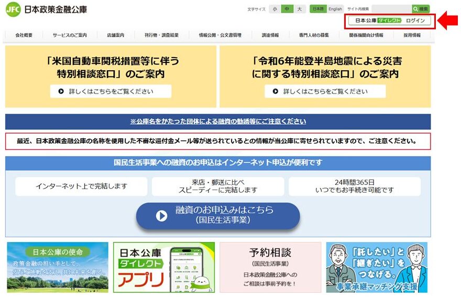The height and width of the screenshot is (297, 461).
Task: Open the 店舗案内 menu
Action: [x=116, y=35]
